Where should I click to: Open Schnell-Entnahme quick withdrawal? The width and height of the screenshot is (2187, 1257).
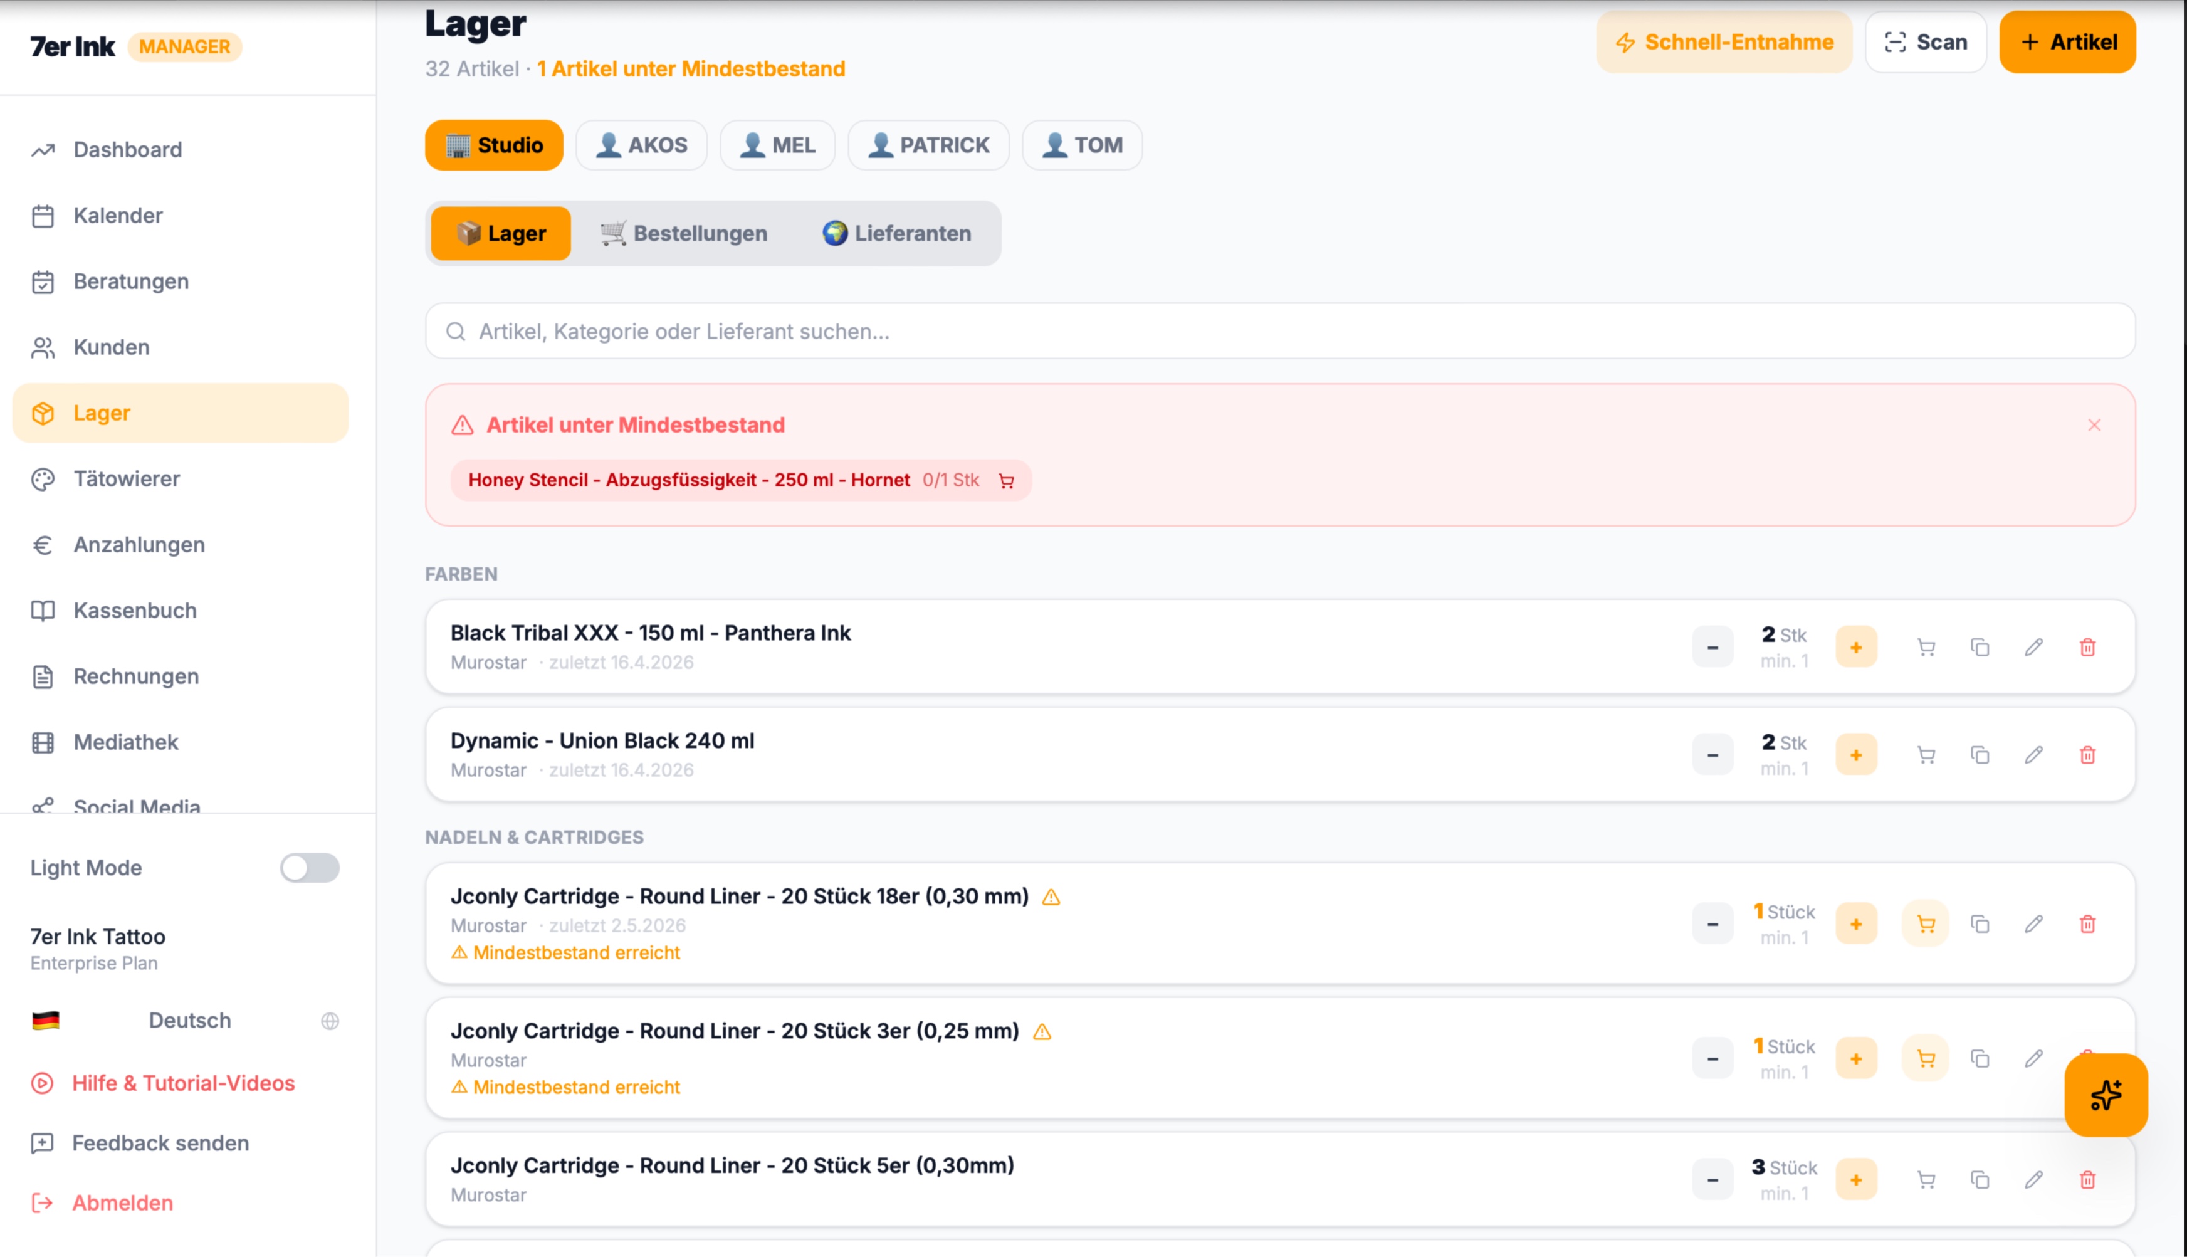coord(1724,42)
